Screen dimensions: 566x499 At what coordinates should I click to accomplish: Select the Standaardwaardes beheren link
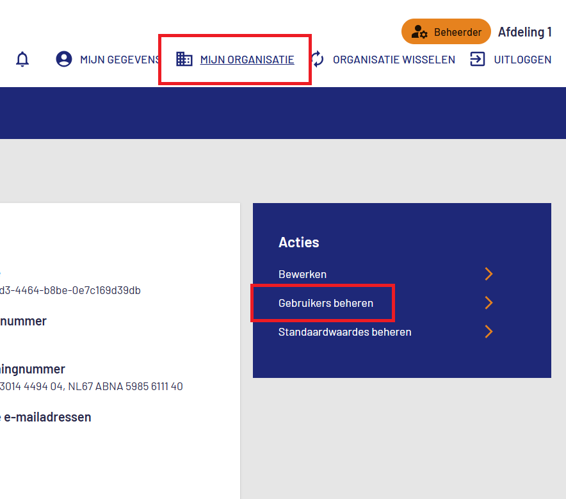coord(344,332)
